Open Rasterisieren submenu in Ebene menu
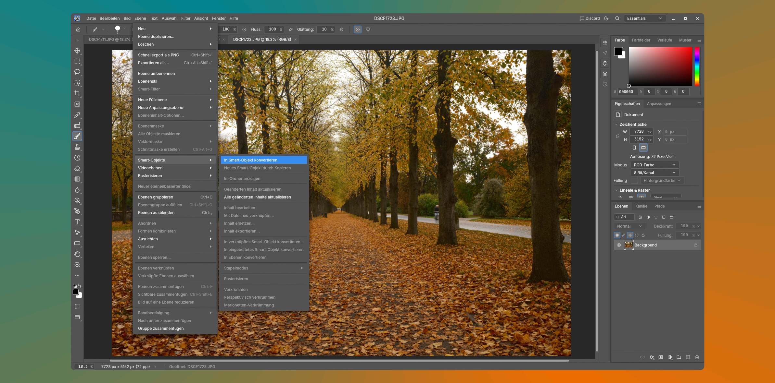775x383 pixels. (x=175, y=176)
